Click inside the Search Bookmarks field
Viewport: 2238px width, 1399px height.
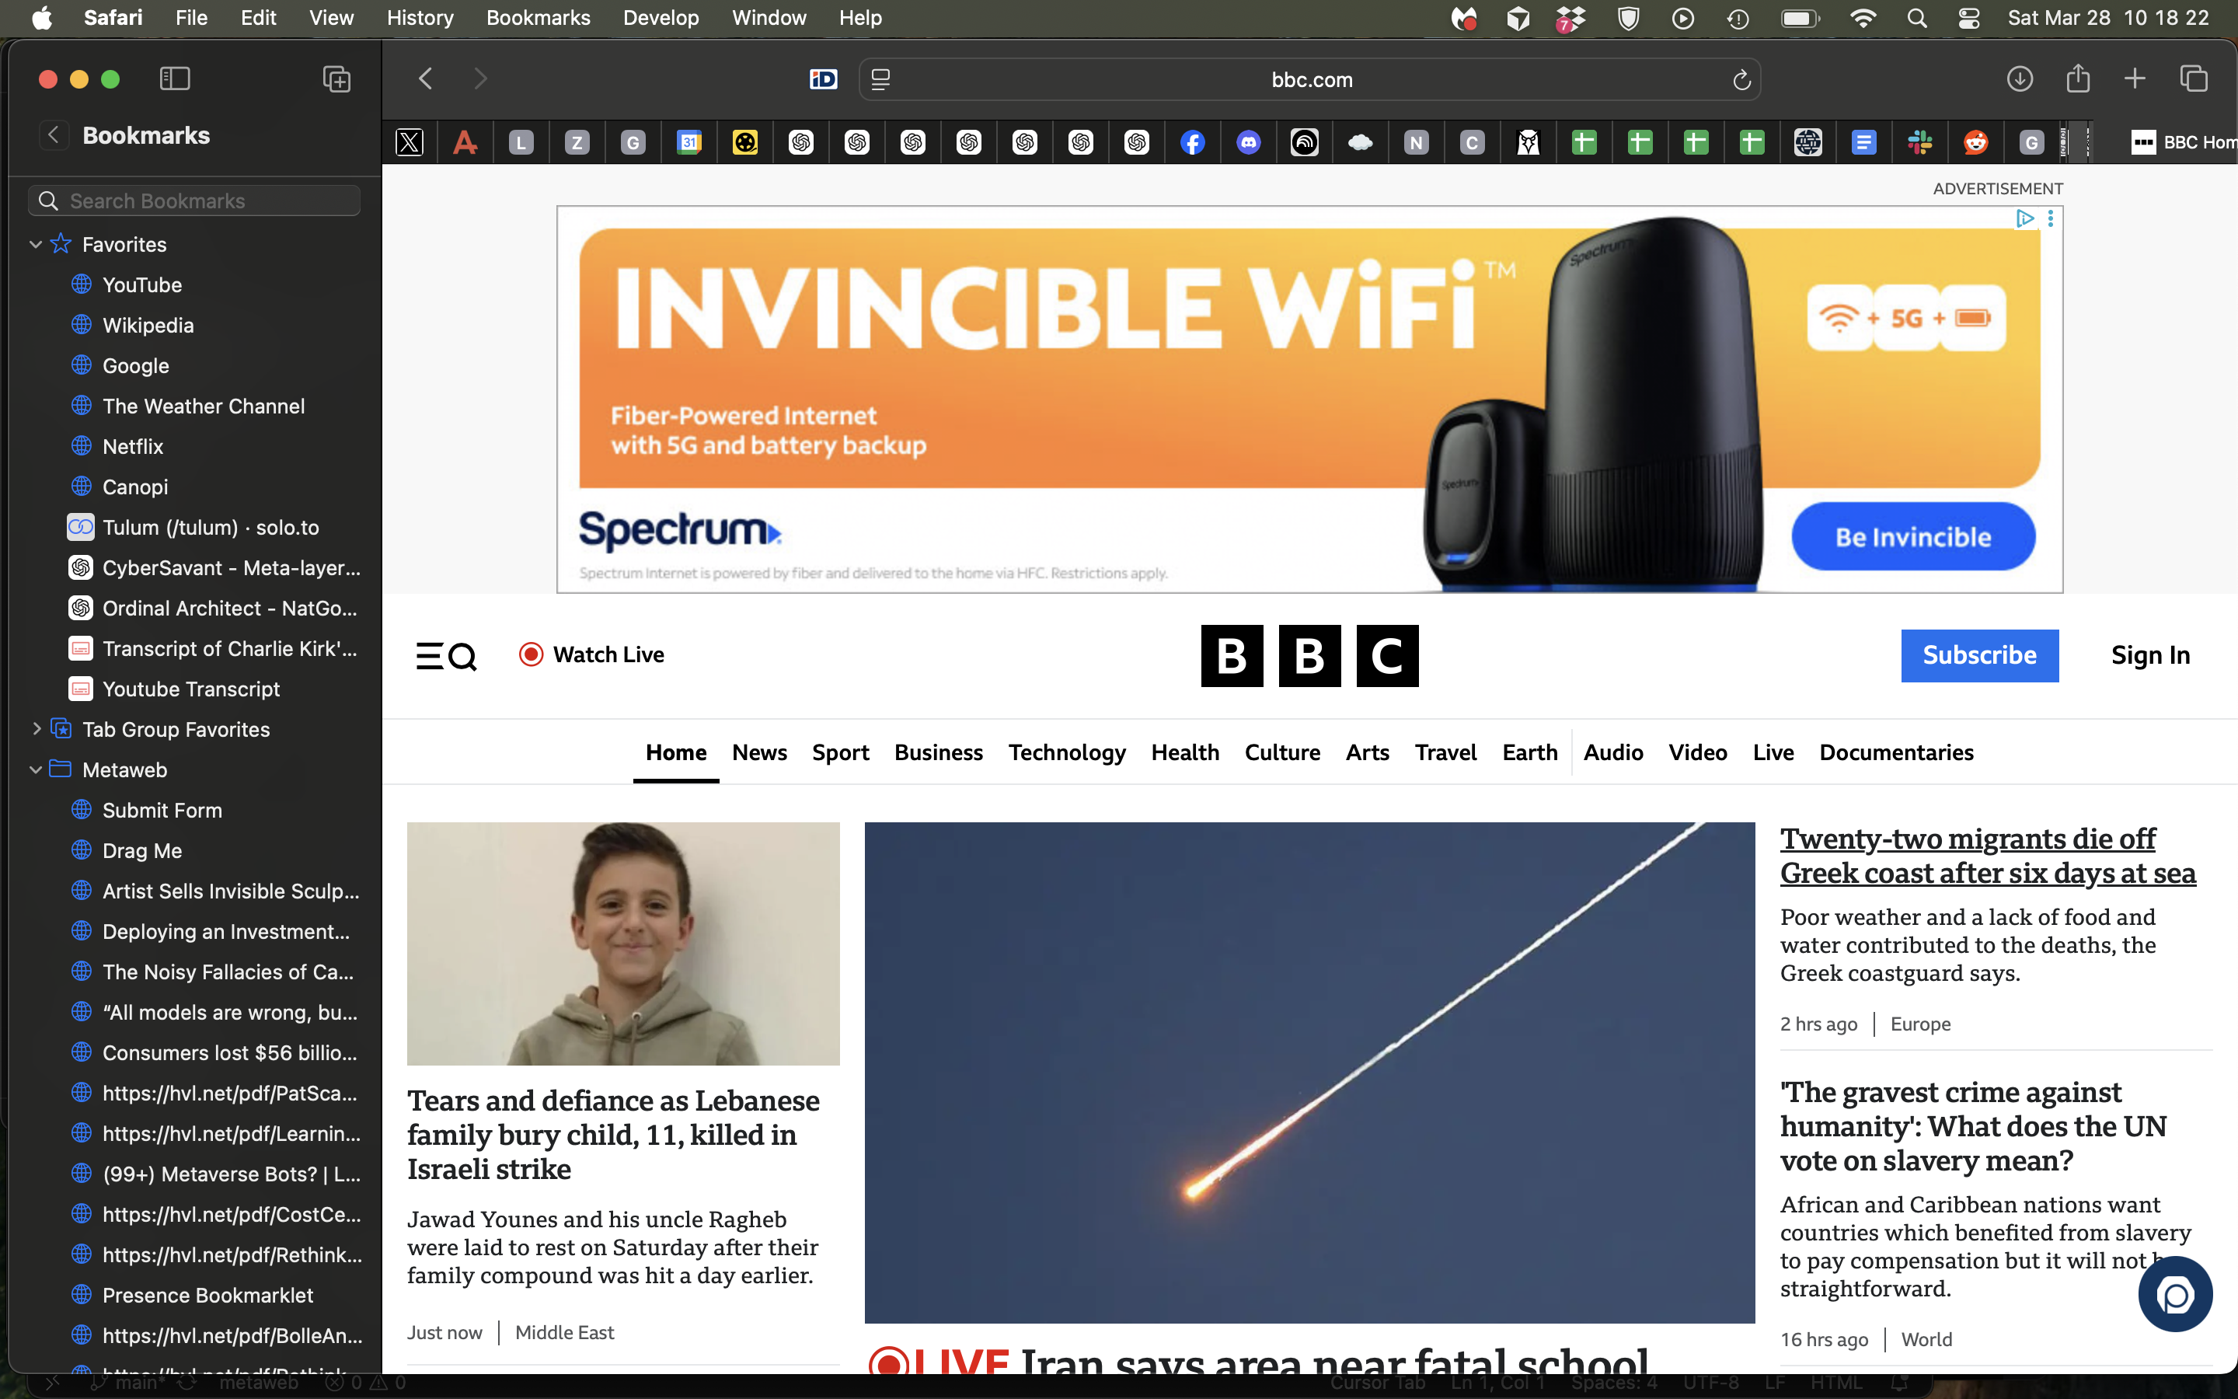(x=194, y=200)
